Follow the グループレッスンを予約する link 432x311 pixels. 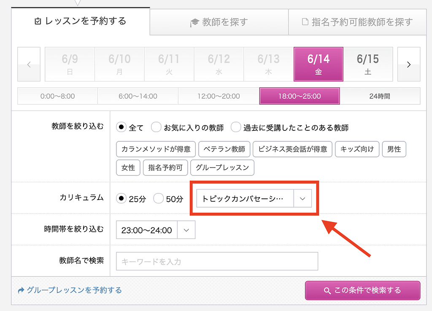pyautogui.click(x=70, y=290)
